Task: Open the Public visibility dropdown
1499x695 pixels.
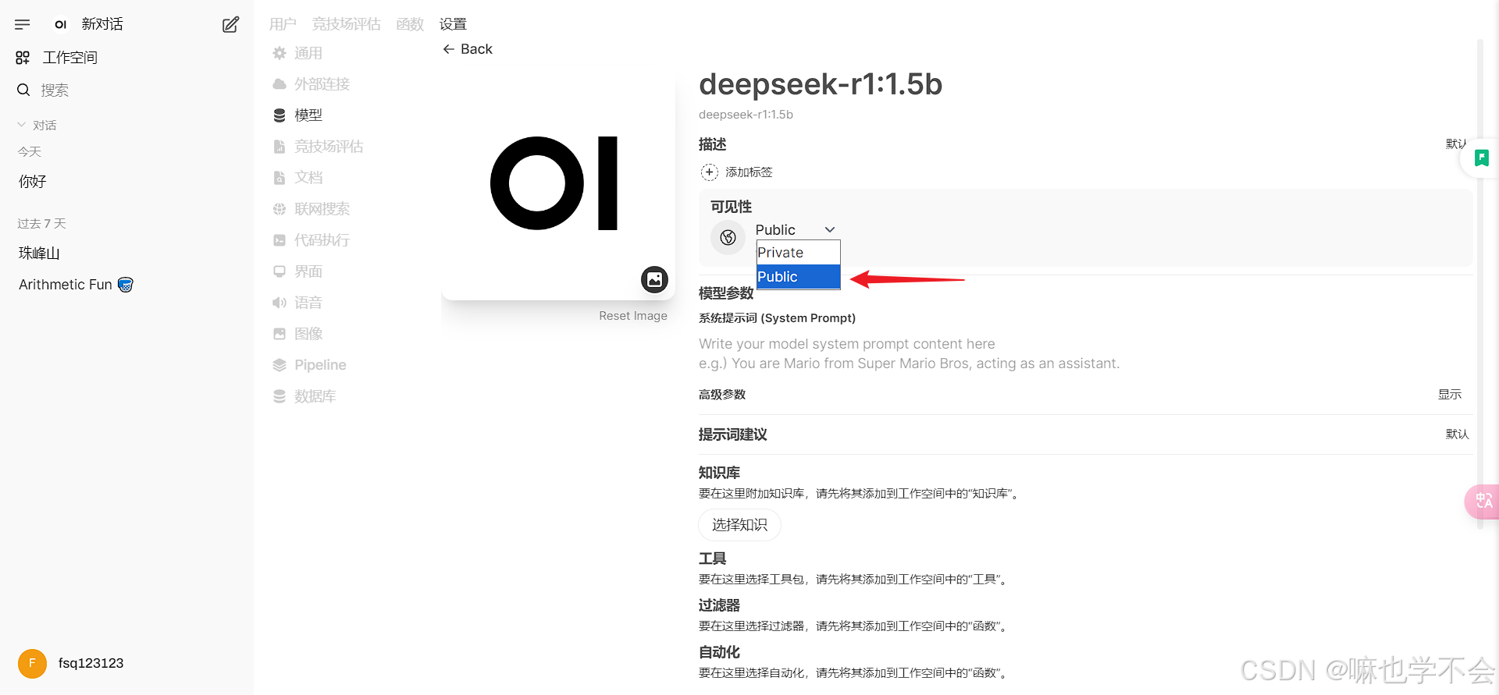Action: point(795,229)
